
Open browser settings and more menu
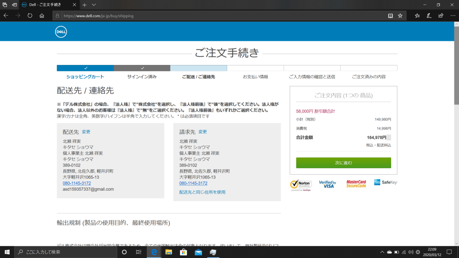click(453, 16)
